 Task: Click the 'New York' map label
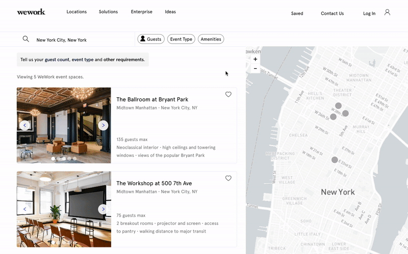pyautogui.click(x=338, y=192)
